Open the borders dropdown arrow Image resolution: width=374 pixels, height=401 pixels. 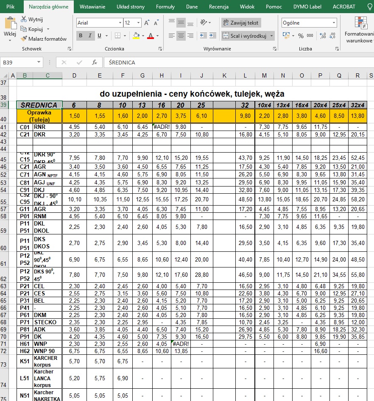click(125, 36)
